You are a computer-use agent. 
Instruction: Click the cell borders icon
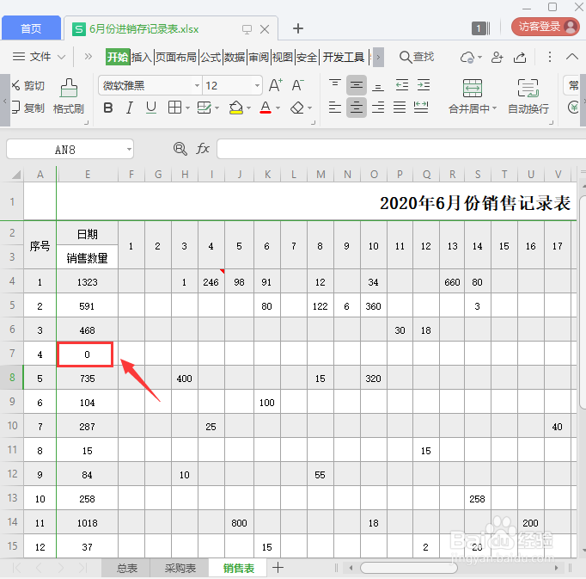click(x=174, y=108)
